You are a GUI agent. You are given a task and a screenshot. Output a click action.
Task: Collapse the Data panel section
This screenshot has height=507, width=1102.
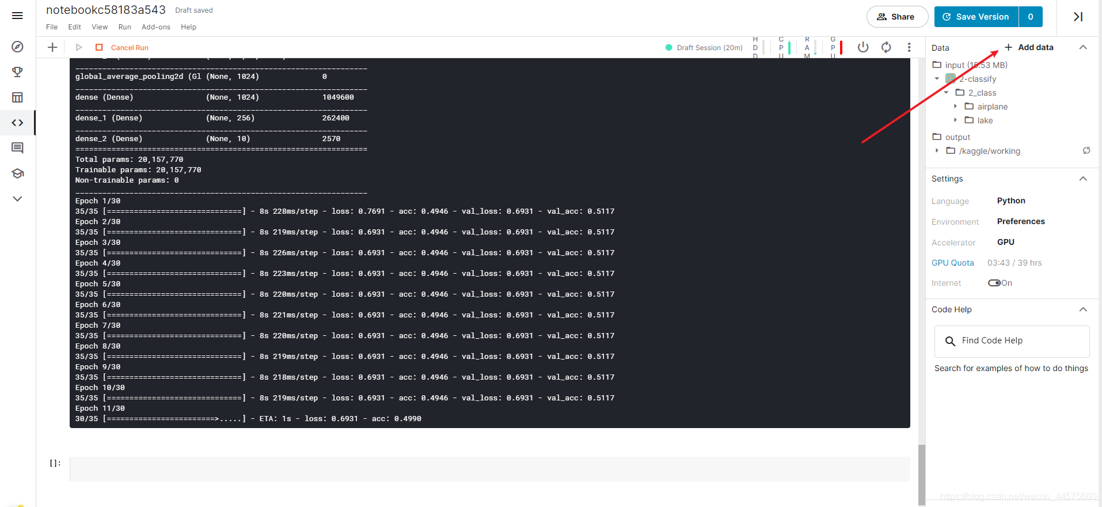coord(1083,47)
